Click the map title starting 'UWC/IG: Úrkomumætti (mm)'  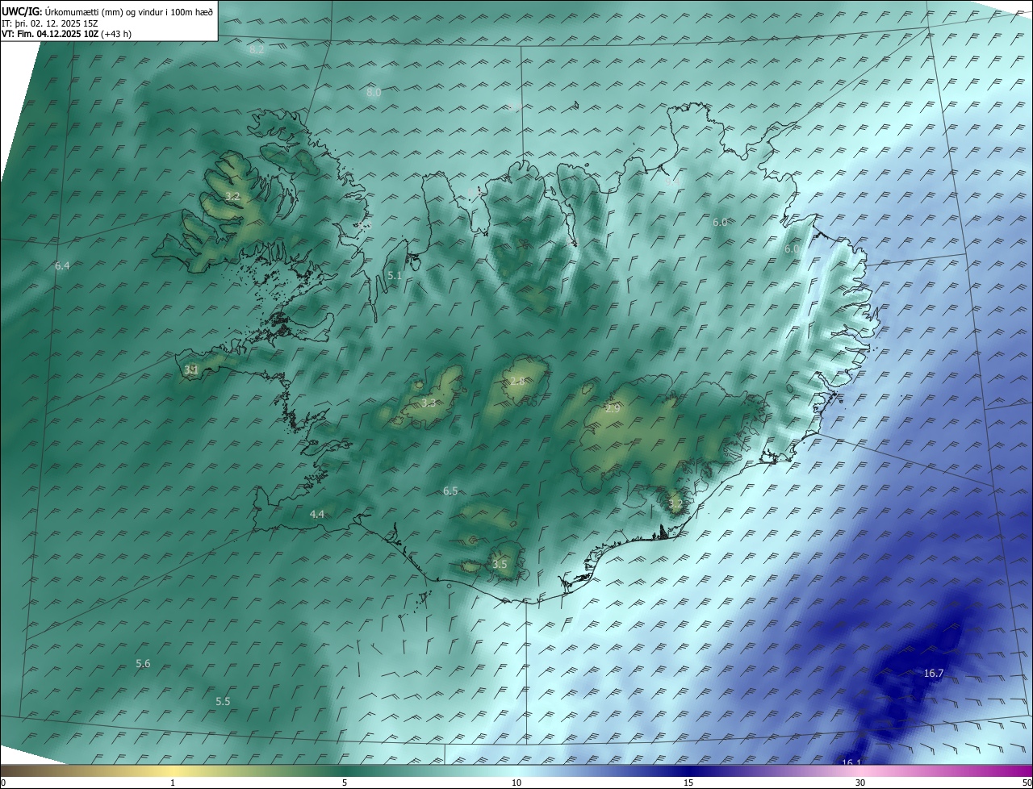(x=107, y=12)
